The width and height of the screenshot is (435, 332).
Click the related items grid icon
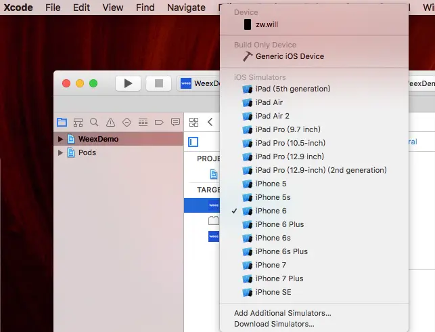(193, 122)
